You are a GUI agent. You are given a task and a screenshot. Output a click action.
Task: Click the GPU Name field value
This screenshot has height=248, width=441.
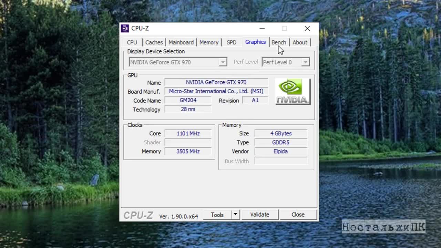(216, 82)
